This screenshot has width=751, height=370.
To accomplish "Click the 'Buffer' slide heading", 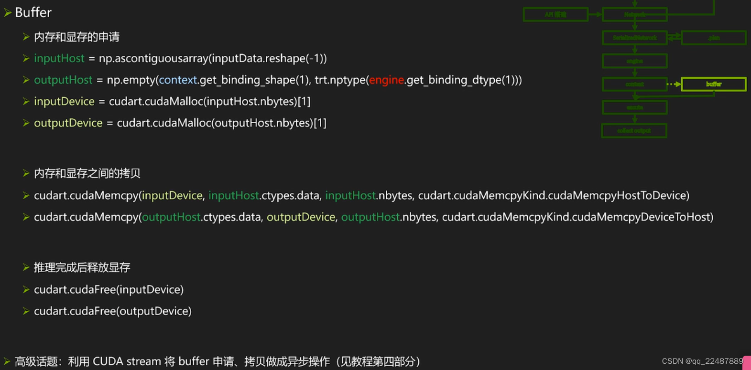I will 33,12.
